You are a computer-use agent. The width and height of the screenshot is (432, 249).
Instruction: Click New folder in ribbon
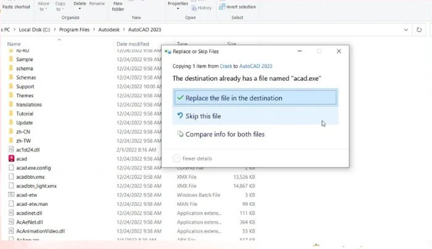pos(118,6)
